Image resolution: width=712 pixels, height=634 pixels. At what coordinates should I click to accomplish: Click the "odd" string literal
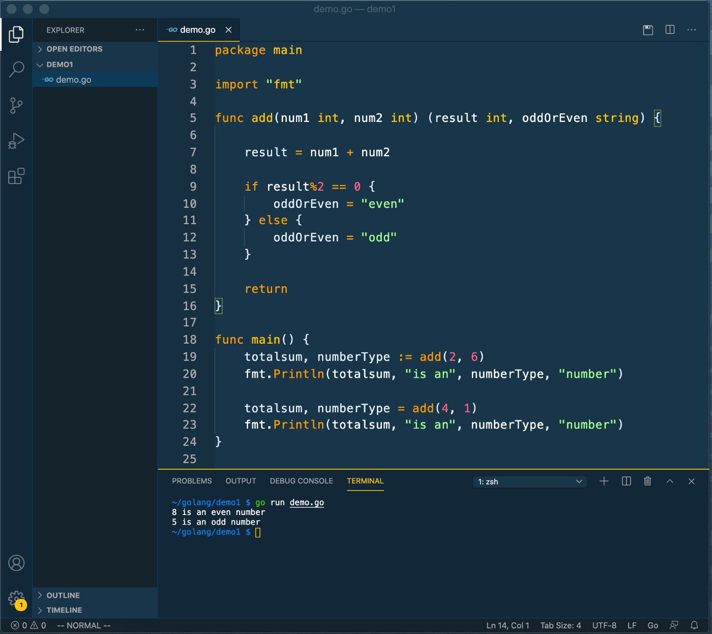(x=379, y=237)
